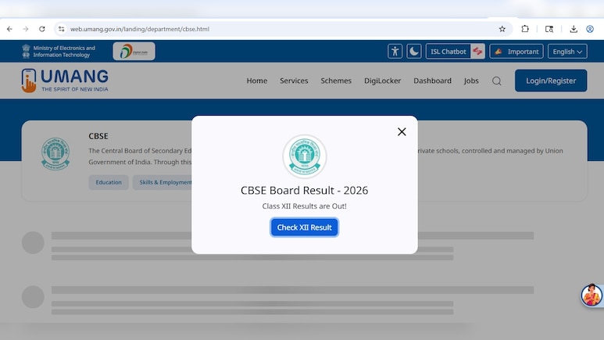The height and width of the screenshot is (340, 604).
Task: Toggle dark mode moon icon
Action: pyautogui.click(x=414, y=52)
